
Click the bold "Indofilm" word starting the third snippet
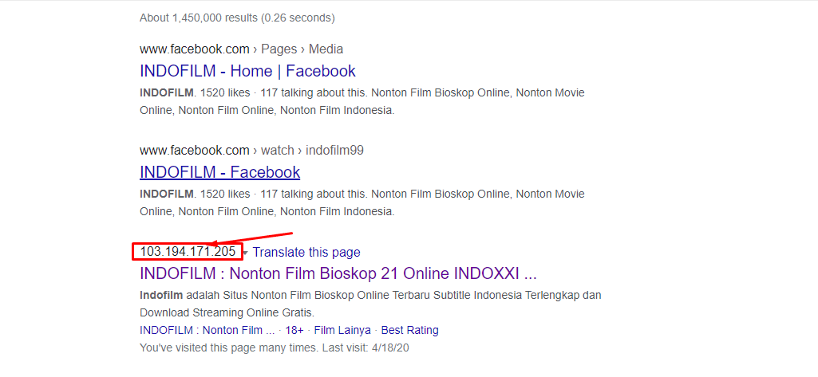[x=156, y=295]
